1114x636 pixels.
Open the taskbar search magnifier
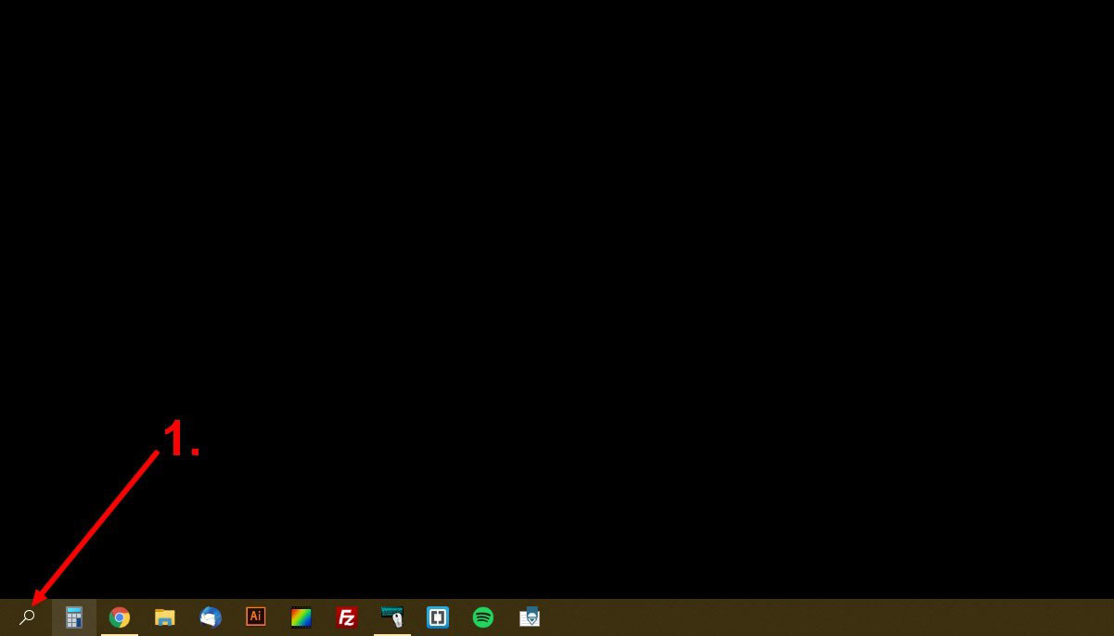(x=27, y=617)
